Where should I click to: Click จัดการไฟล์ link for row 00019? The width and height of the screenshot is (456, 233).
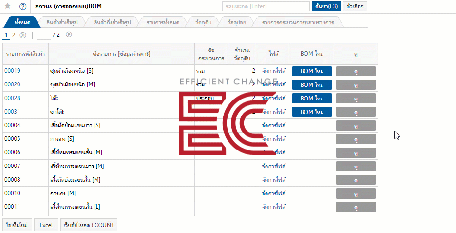[x=274, y=71]
